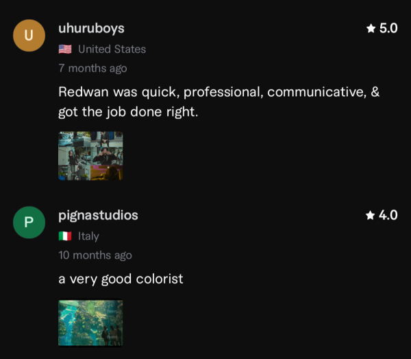Image resolution: width=411 pixels, height=359 pixels.
Task: Click 'got the job done right' line
Action: coord(128,112)
